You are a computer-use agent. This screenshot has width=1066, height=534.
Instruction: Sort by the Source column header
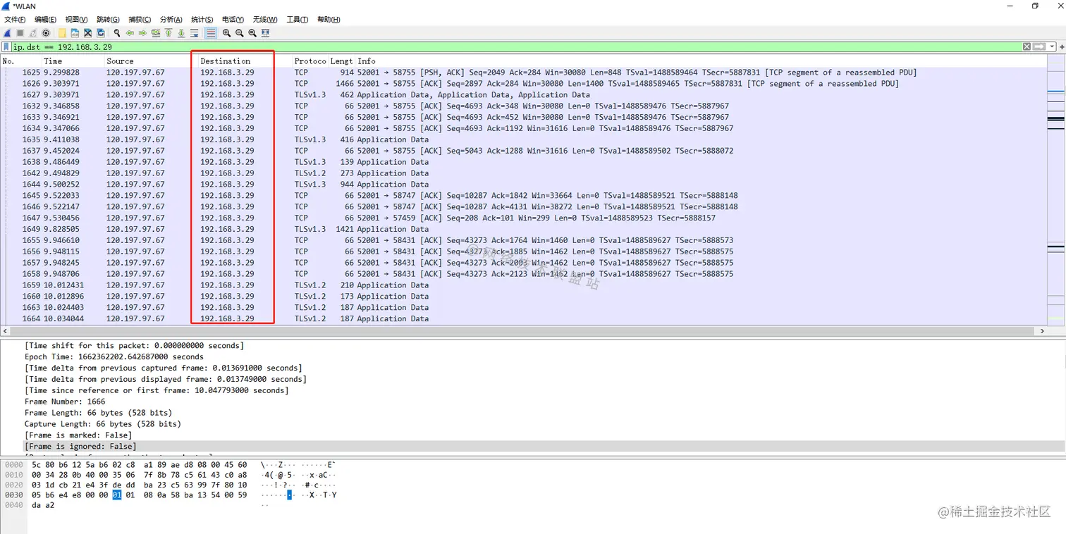pyautogui.click(x=151, y=61)
